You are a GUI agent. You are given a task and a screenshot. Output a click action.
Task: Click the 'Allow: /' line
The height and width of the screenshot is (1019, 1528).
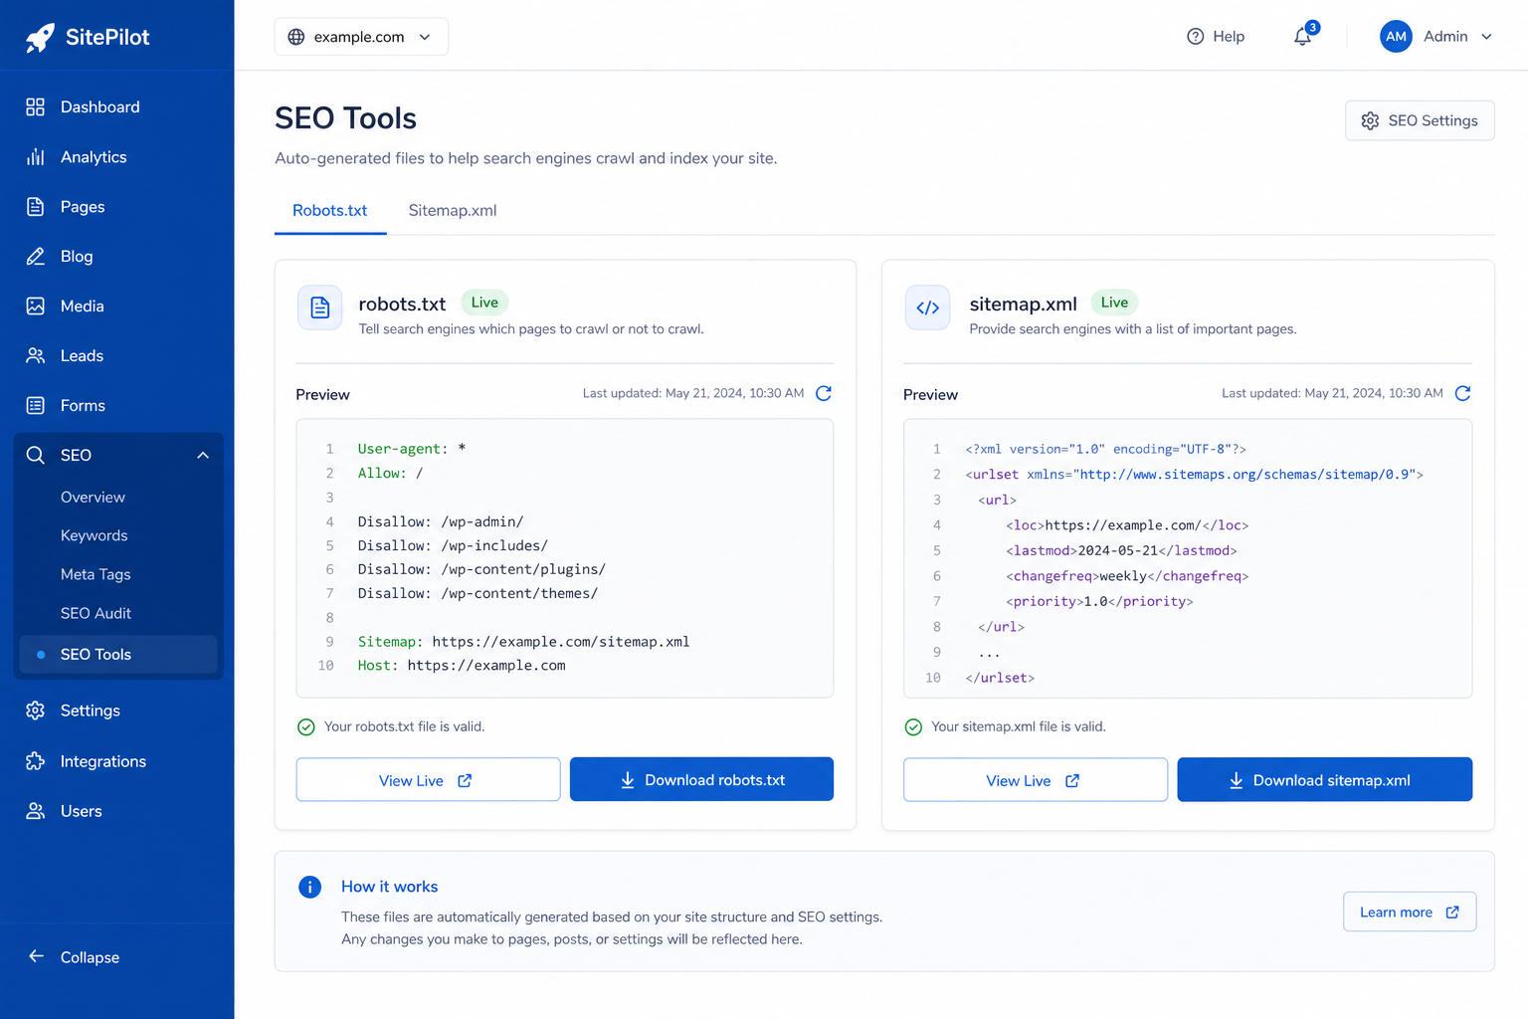pyautogui.click(x=390, y=473)
